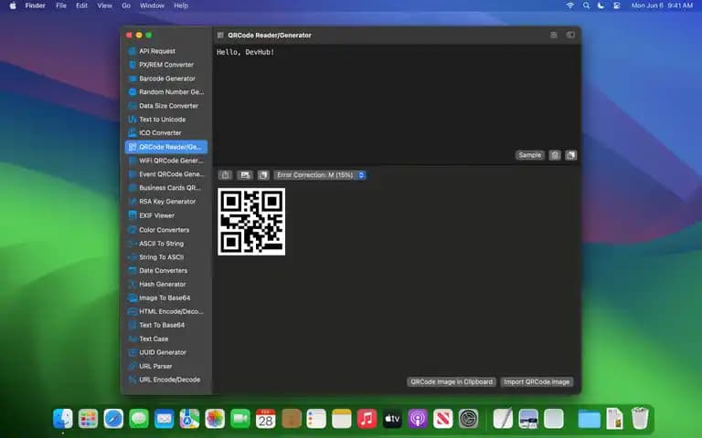This screenshot has height=438, width=702.
Task: Open the ICO Converter tool
Action: click(x=166, y=132)
